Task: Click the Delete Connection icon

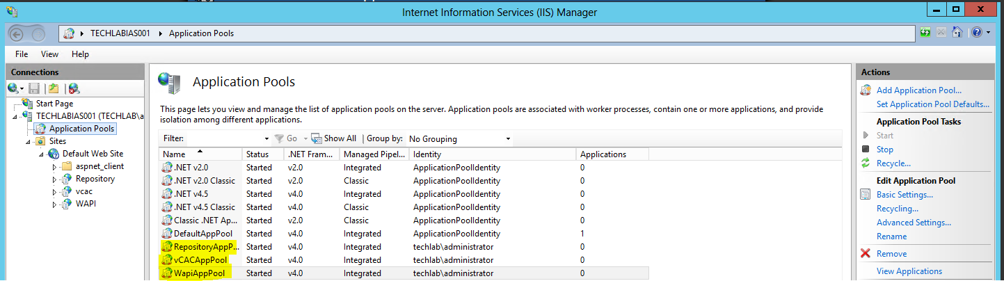Action: click(x=73, y=88)
